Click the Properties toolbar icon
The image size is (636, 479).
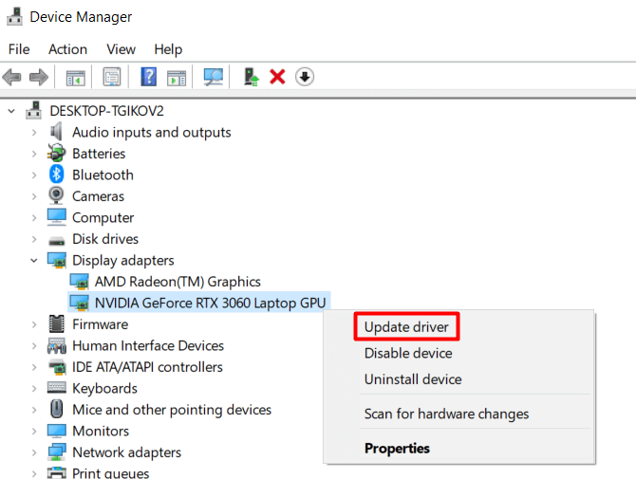(x=112, y=77)
